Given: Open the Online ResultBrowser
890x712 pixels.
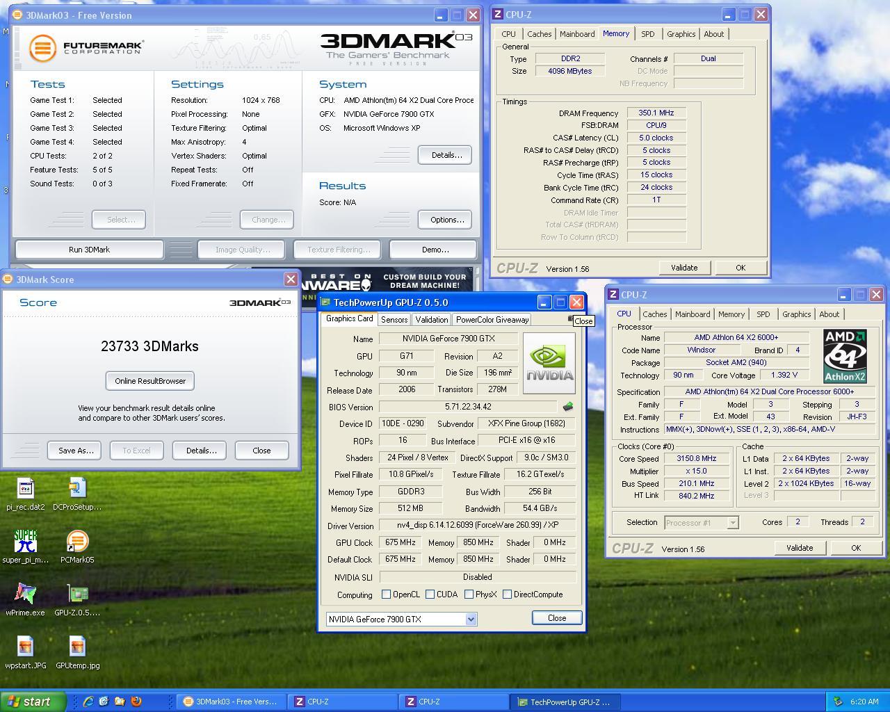Looking at the screenshot, I should [150, 381].
